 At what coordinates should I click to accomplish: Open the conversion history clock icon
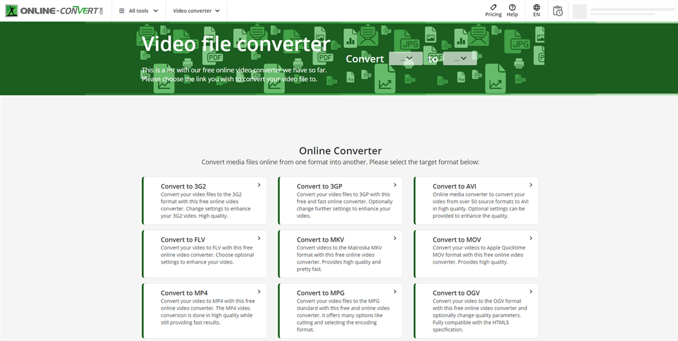pyautogui.click(x=558, y=11)
